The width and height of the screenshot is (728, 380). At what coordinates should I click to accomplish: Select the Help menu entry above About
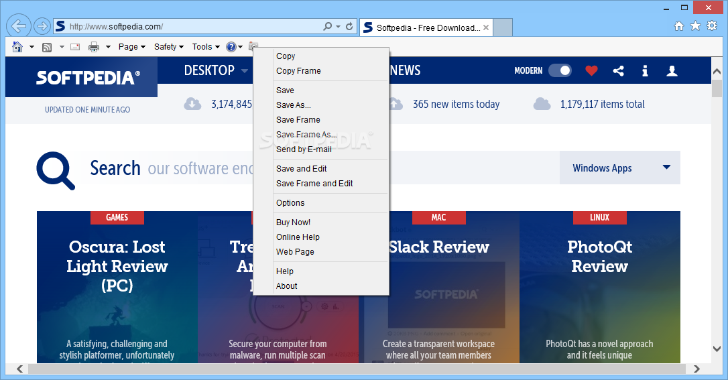click(x=285, y=271)
